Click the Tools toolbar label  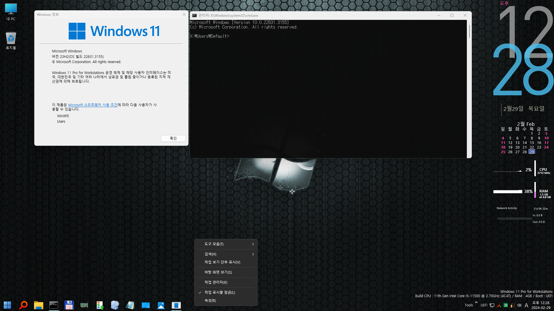coord(469,305)
